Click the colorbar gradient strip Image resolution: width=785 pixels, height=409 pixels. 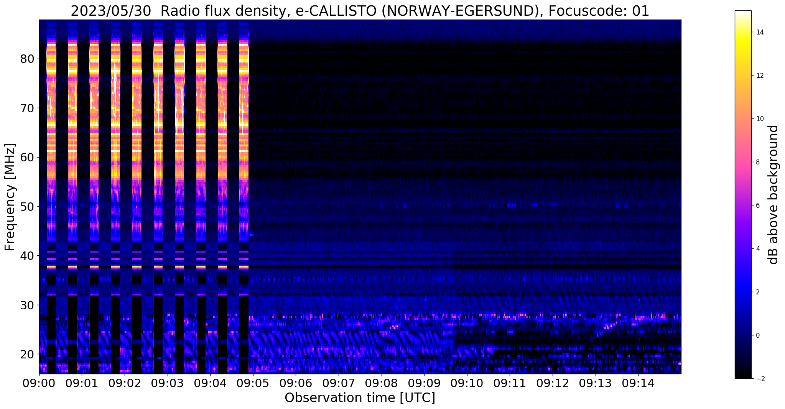point(743,194)
